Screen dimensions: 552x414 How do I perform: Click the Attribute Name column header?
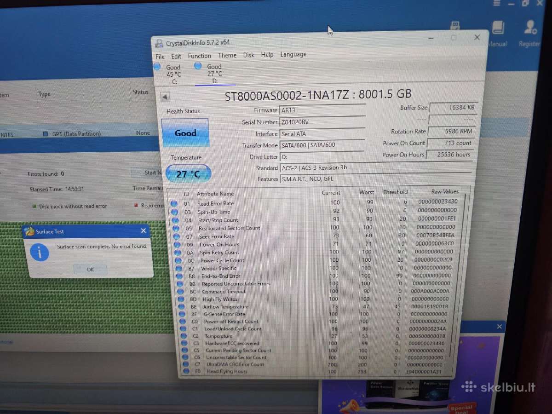click(x=215, y=194)
